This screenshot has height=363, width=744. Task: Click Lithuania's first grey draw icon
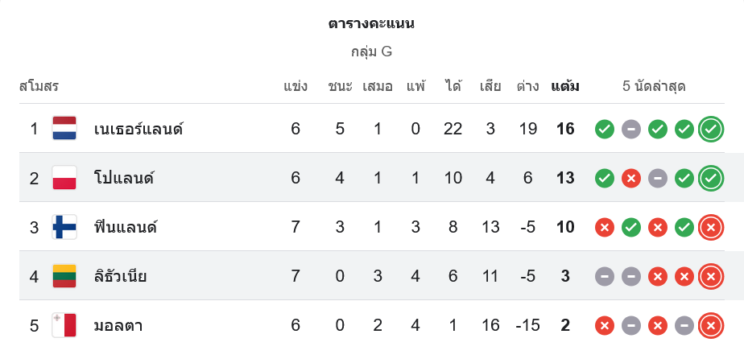605,276
